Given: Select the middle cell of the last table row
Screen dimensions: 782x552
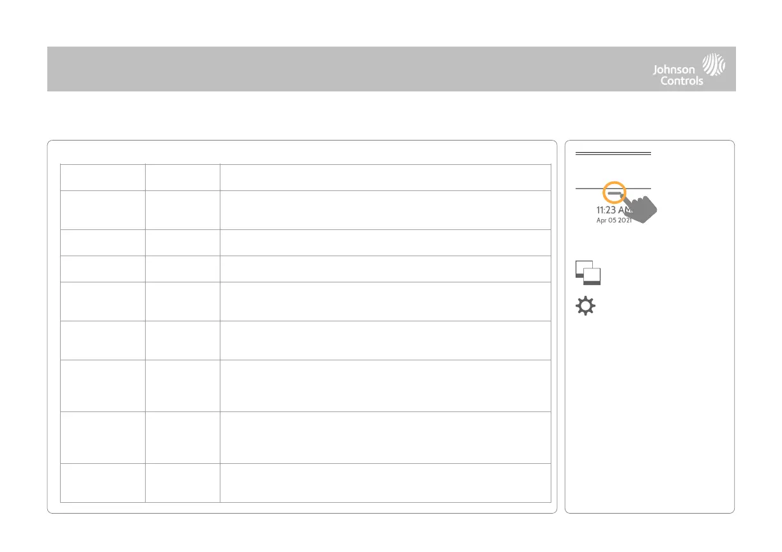Looking at the screenshot, I should 182,482.
